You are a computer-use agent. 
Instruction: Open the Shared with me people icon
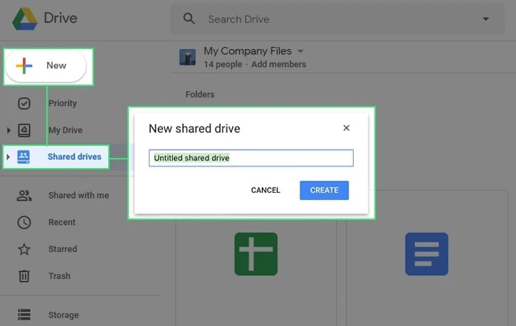pos(24,196)
